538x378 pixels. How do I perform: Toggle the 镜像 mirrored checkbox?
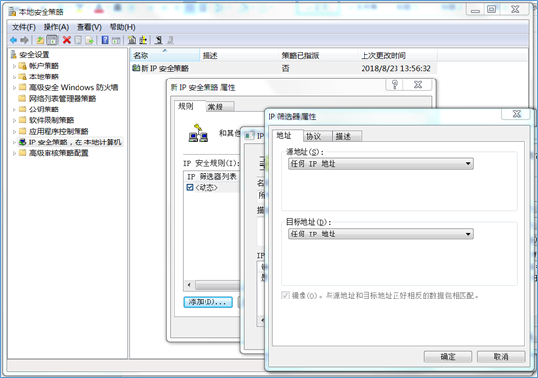(x=285, y=296)
